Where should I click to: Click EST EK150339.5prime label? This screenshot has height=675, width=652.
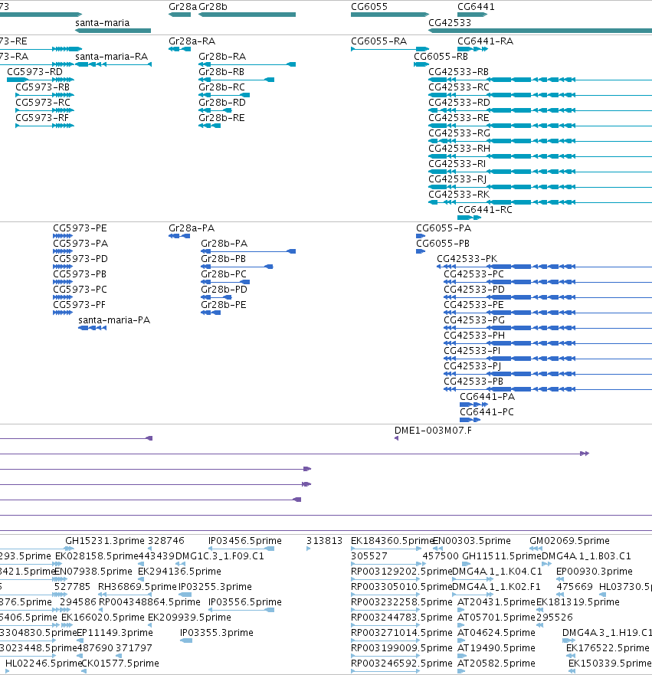[611, 664]
